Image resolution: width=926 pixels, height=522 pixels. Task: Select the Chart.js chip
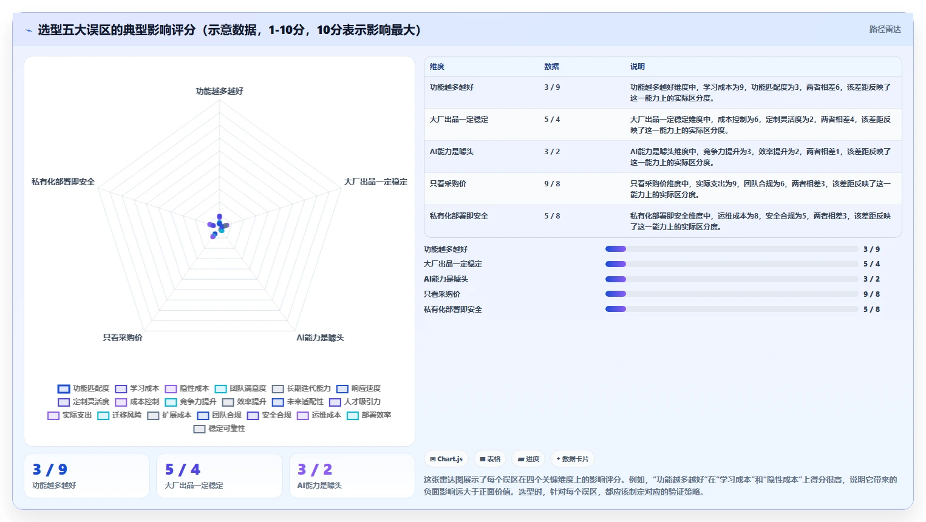(446, 459)
